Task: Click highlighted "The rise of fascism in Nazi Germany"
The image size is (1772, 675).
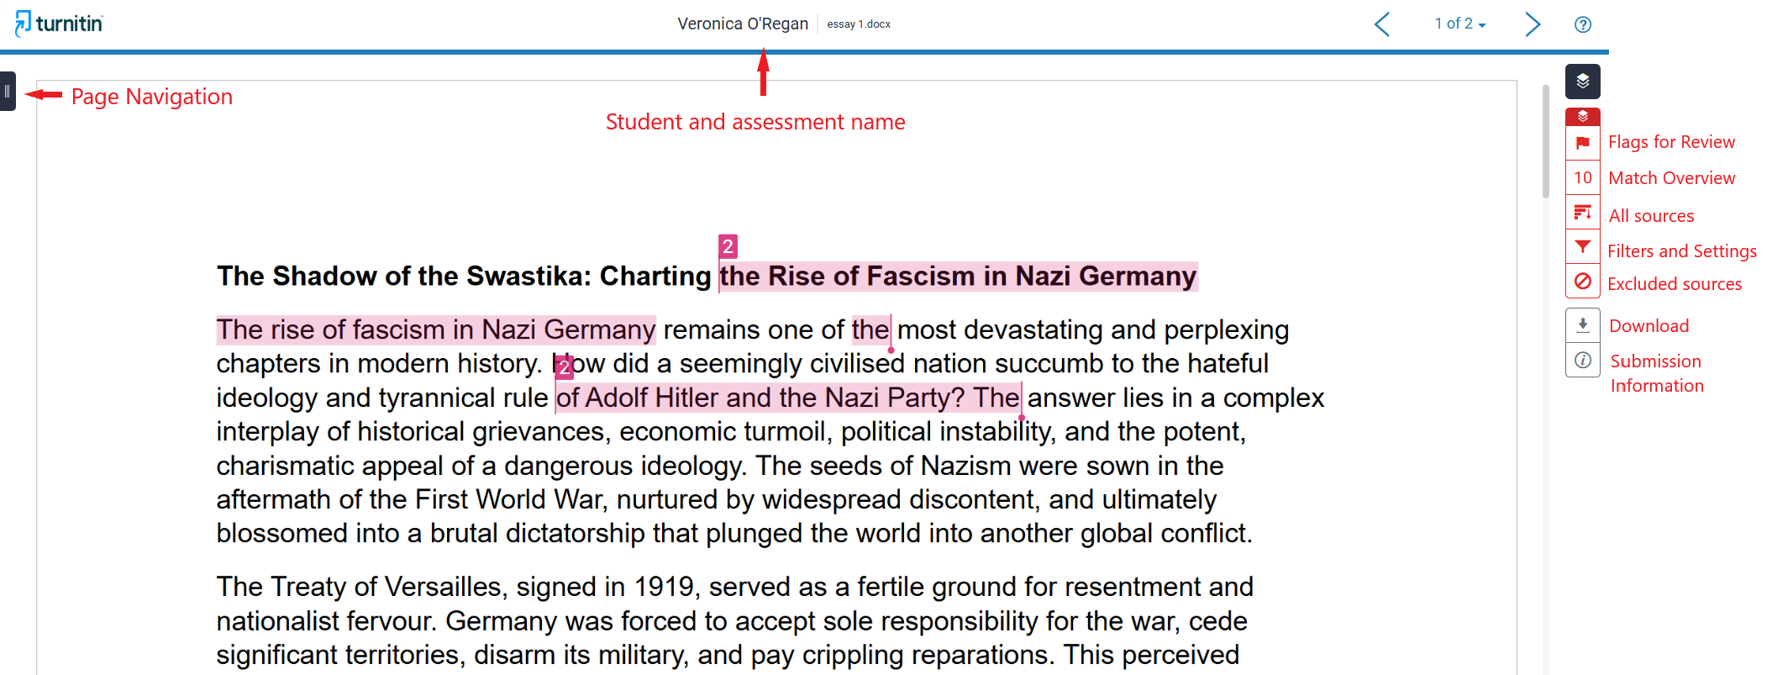Action: 435,330
